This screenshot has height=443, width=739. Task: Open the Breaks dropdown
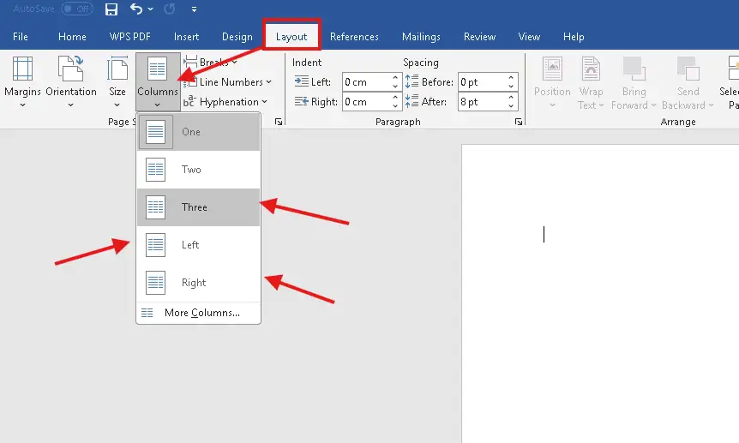[x=211, y=63]
